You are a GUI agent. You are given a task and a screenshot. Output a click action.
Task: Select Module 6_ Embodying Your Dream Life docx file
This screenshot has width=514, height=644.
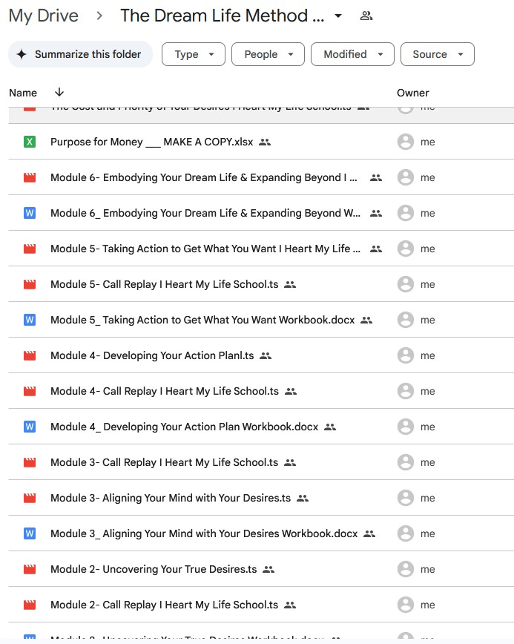click(x=205, y=213)
